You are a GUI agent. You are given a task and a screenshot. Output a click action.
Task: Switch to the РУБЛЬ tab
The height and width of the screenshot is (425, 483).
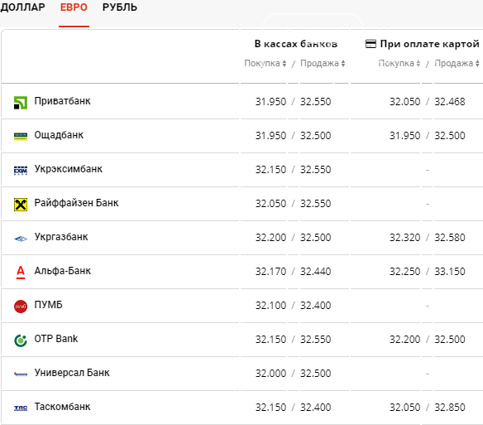click(x=120, y=7)
